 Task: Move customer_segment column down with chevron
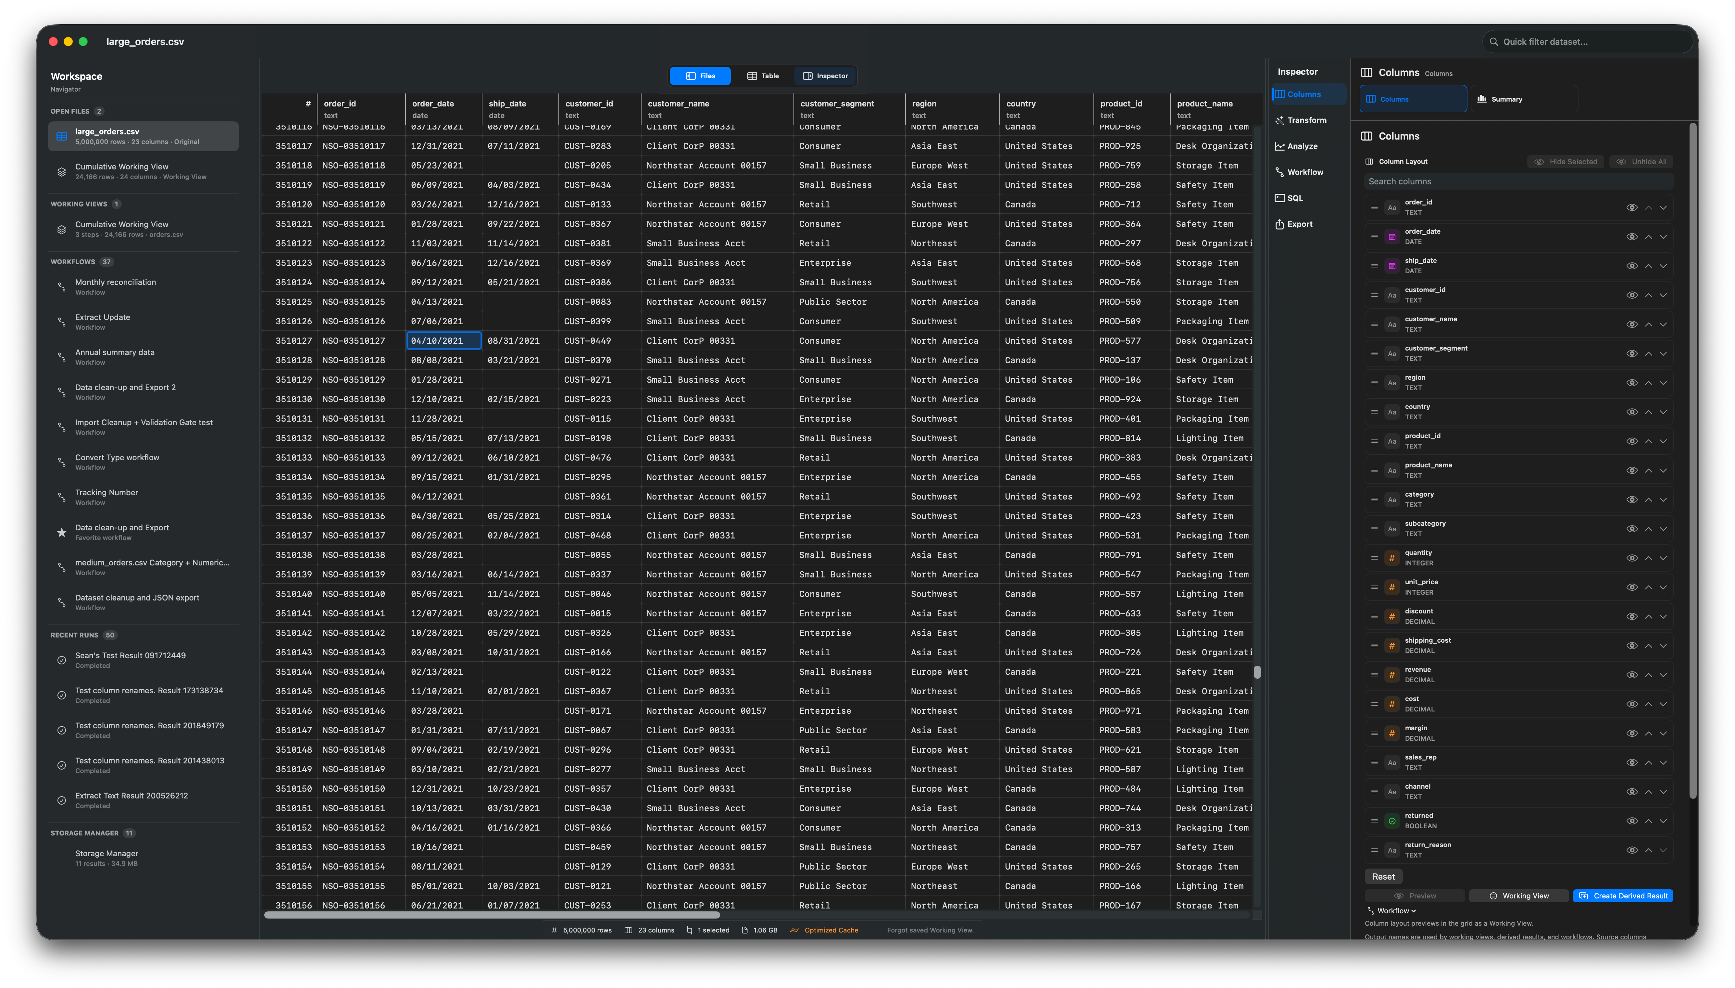[x=1663, y=353]
